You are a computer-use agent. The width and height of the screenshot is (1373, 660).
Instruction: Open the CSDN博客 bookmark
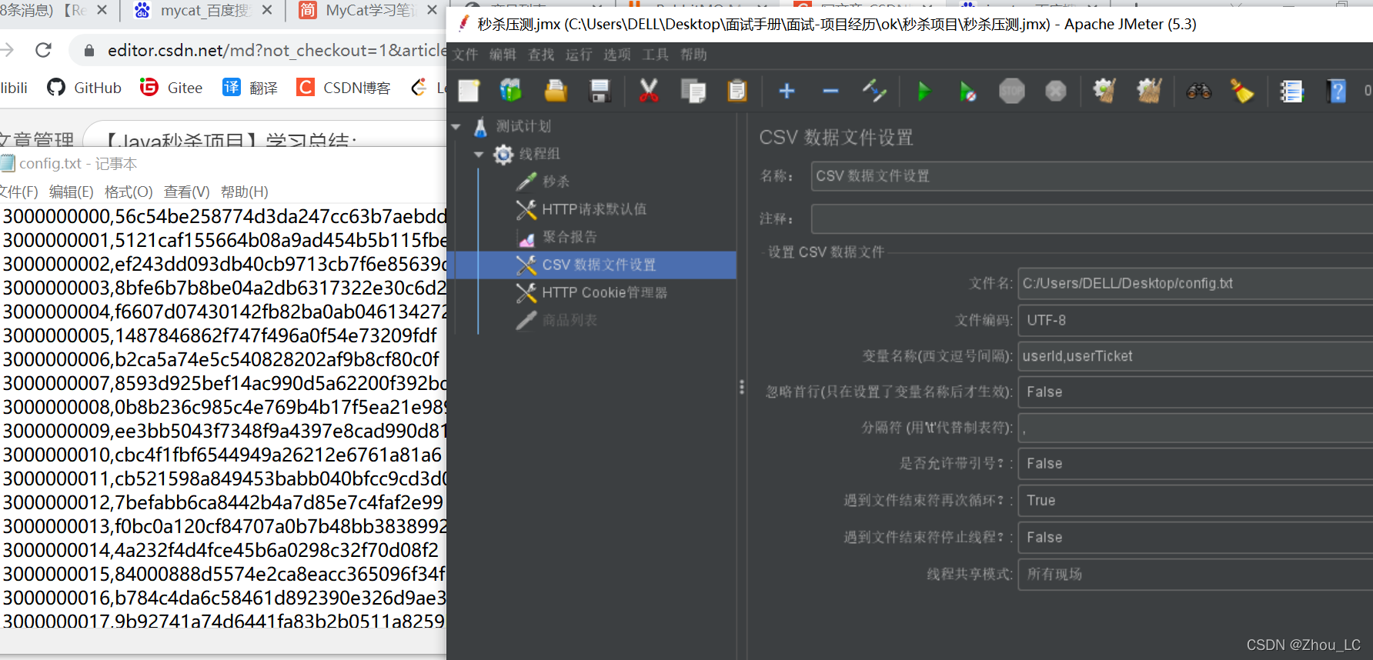[x=343, y=88]
